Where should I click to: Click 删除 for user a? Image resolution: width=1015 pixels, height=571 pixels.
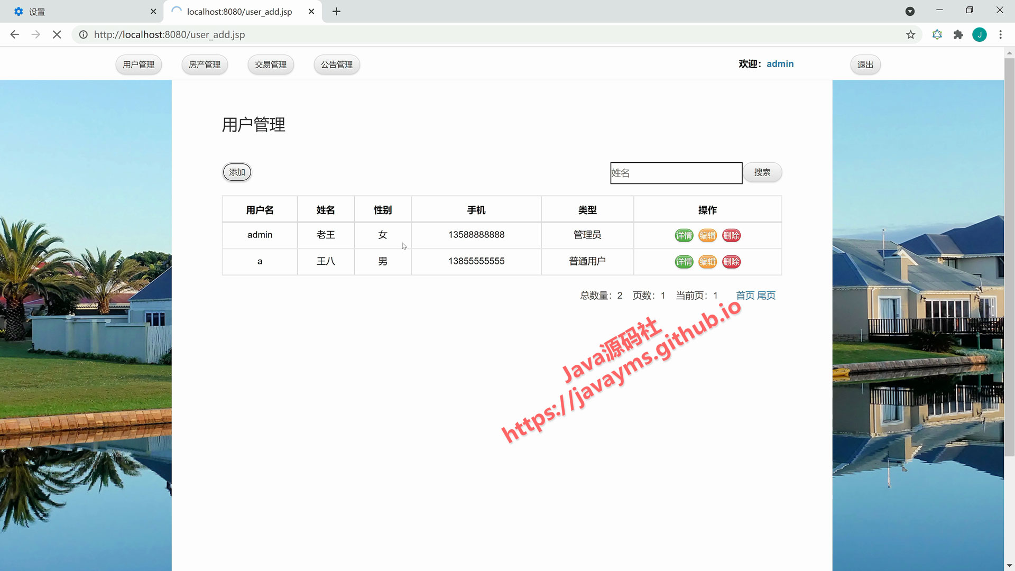[731, 262]
